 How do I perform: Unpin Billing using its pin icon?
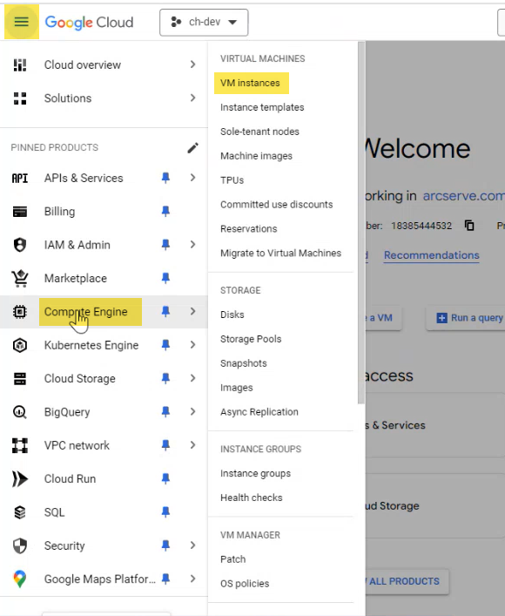165,212
